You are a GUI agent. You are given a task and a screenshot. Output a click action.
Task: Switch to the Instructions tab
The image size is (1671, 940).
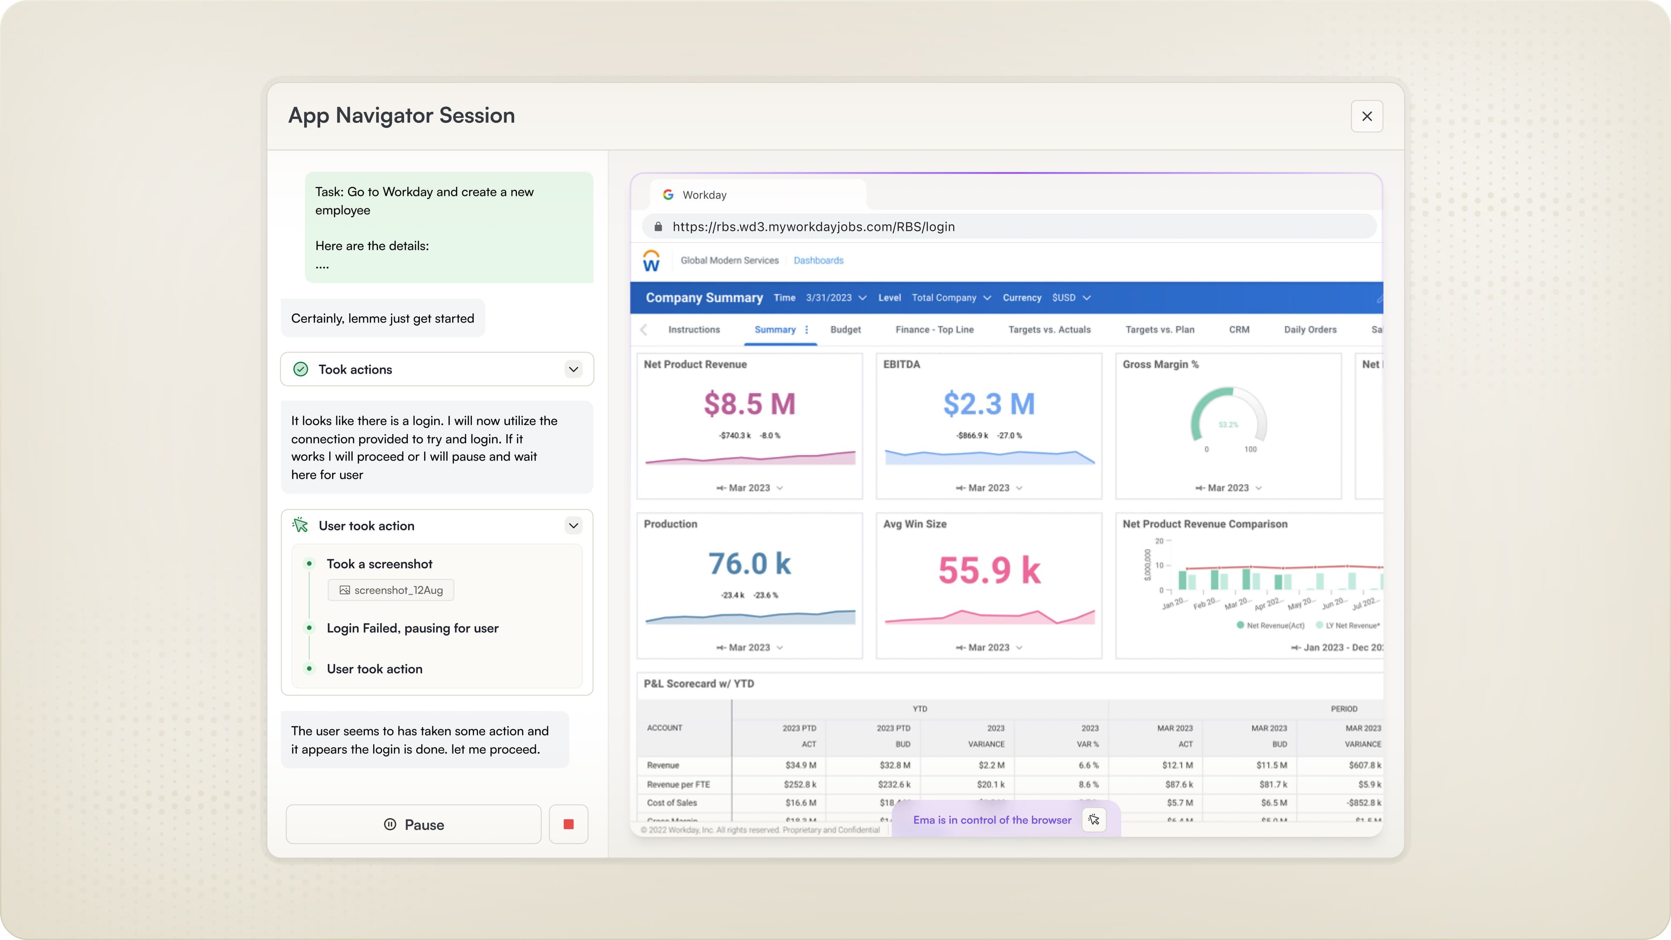point(694,329)
